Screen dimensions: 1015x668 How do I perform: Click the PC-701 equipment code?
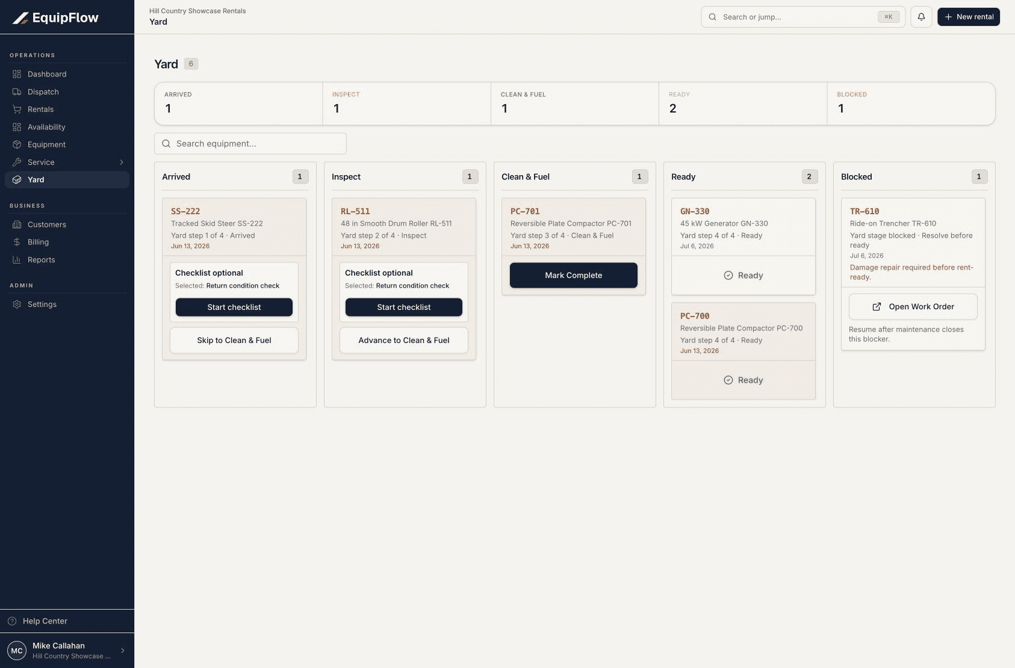point(525,211)
